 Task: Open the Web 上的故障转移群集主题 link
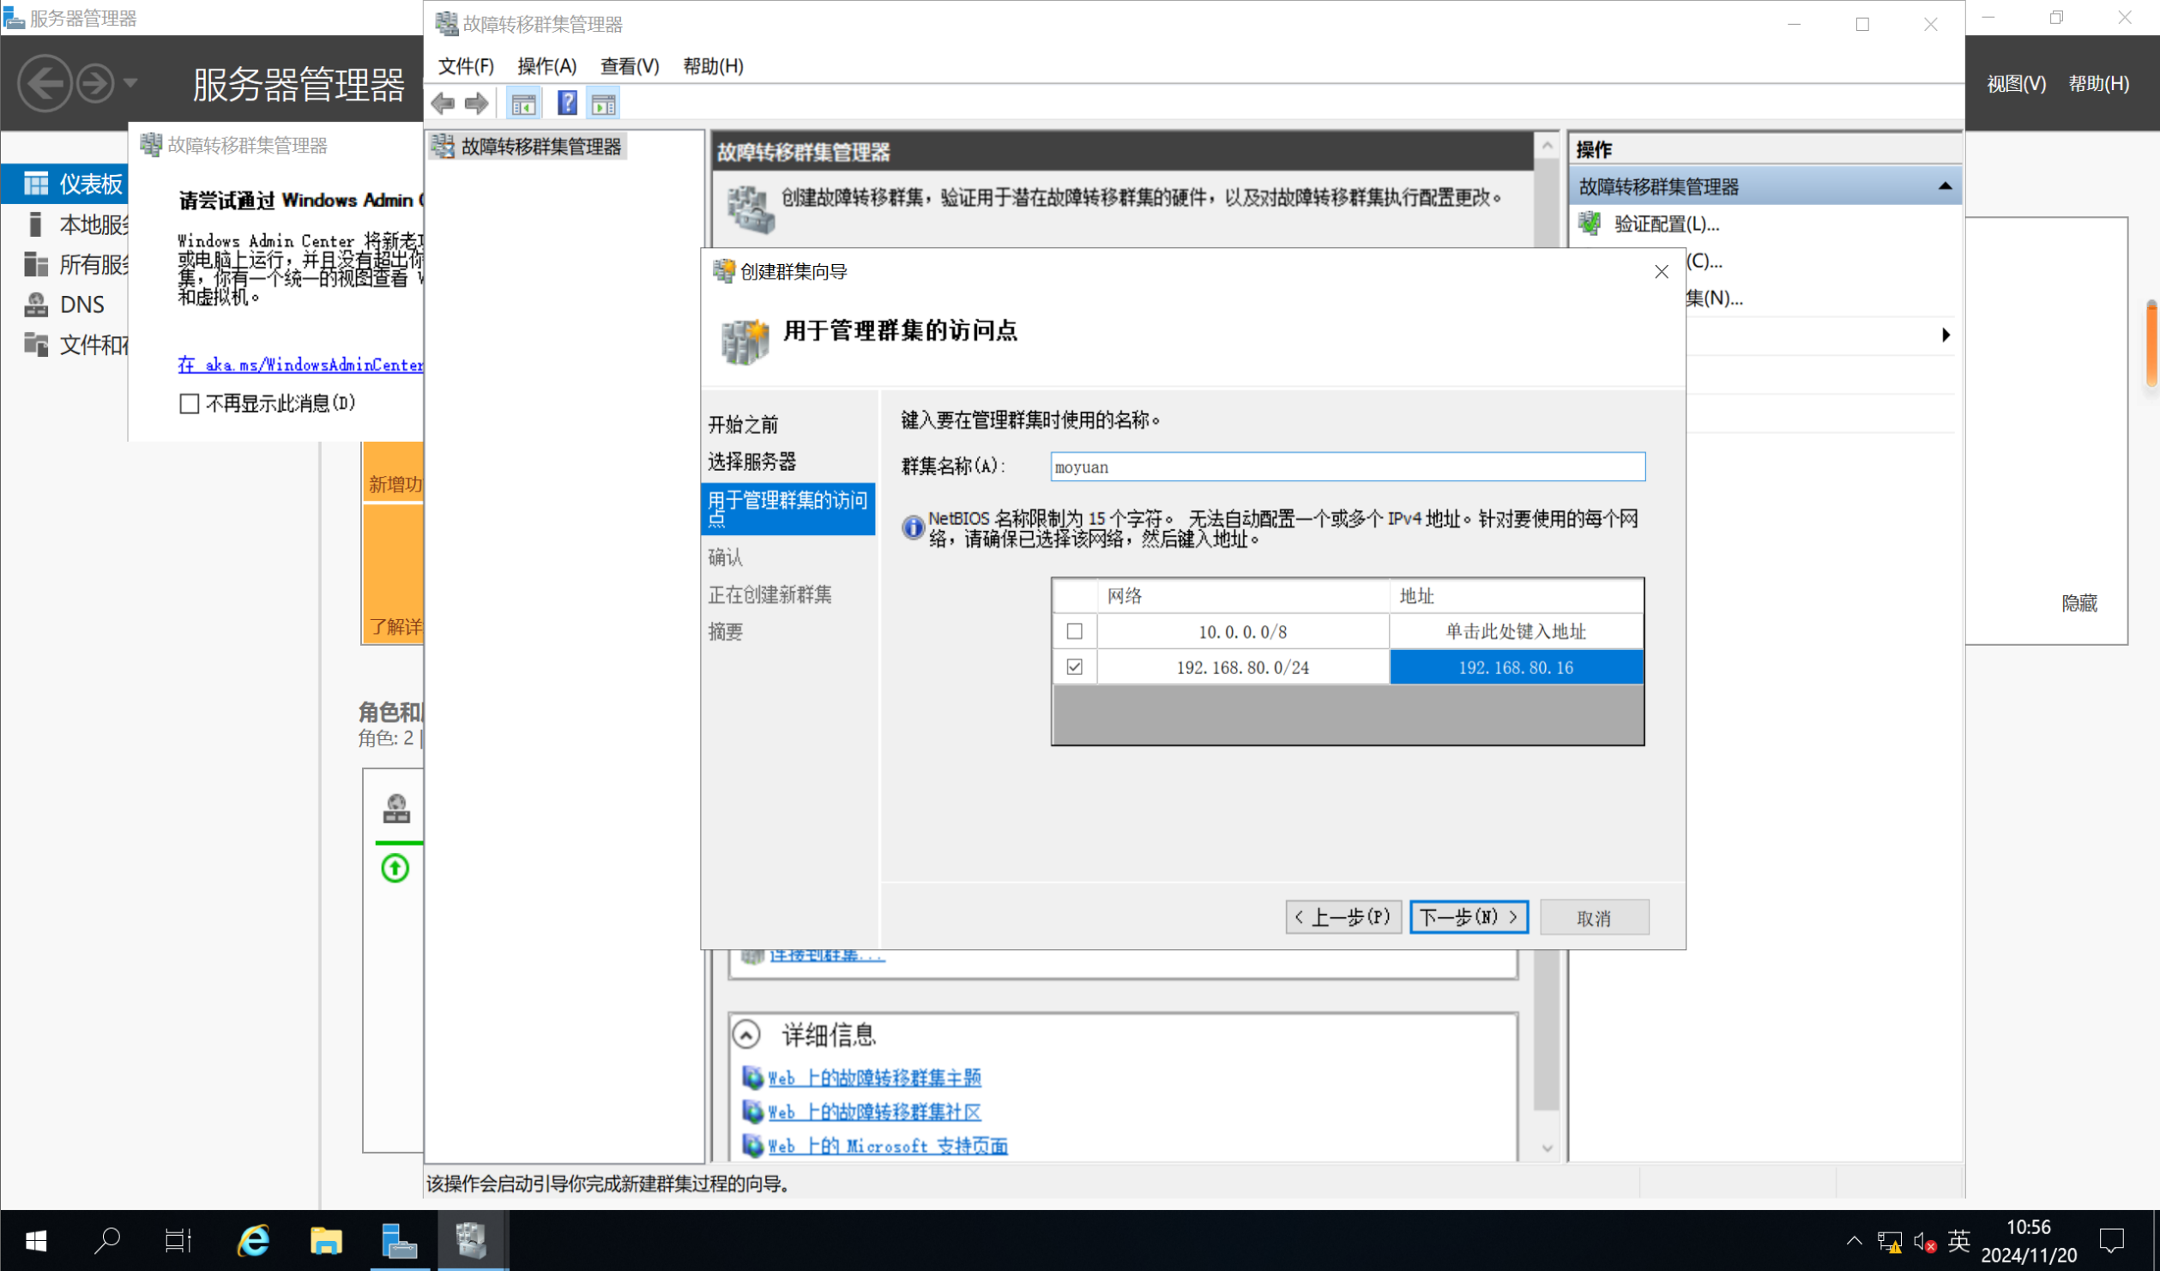tap(875, 1078)
